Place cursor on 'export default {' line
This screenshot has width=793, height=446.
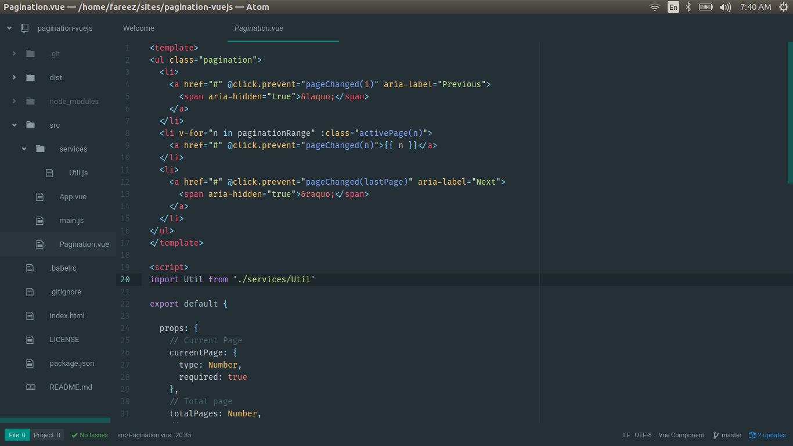[x=189, y=304]
